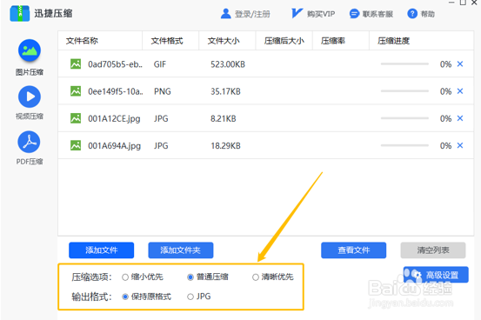This screenshot has width=481, height=320.
Task: Click the 压缩选项 label
Action: [x=91, y=277]
